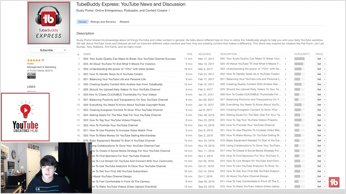Click info icon for episode 032 Taxes
This screenshot has width=346, height=194.
pos(285,74)
